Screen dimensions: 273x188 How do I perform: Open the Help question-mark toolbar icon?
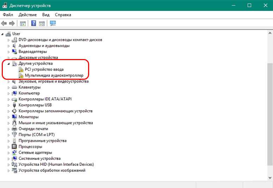(33, 23)
